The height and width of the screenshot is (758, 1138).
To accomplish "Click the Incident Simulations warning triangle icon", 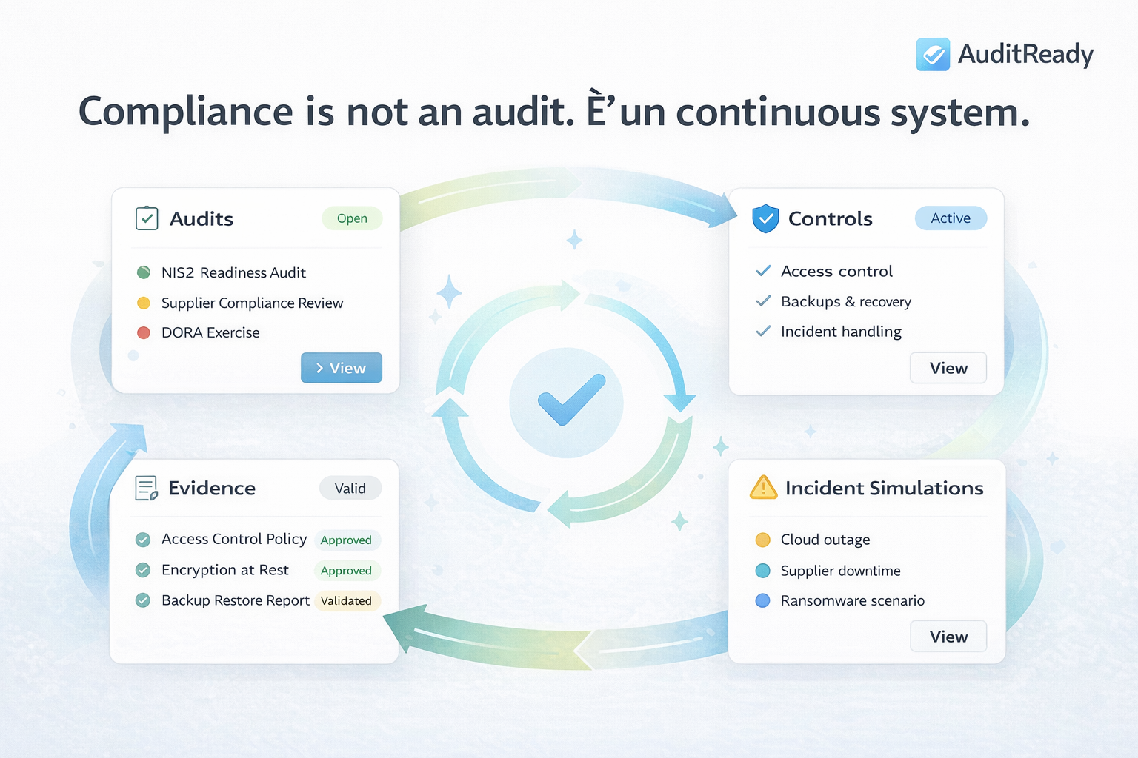I will (763, 488).
